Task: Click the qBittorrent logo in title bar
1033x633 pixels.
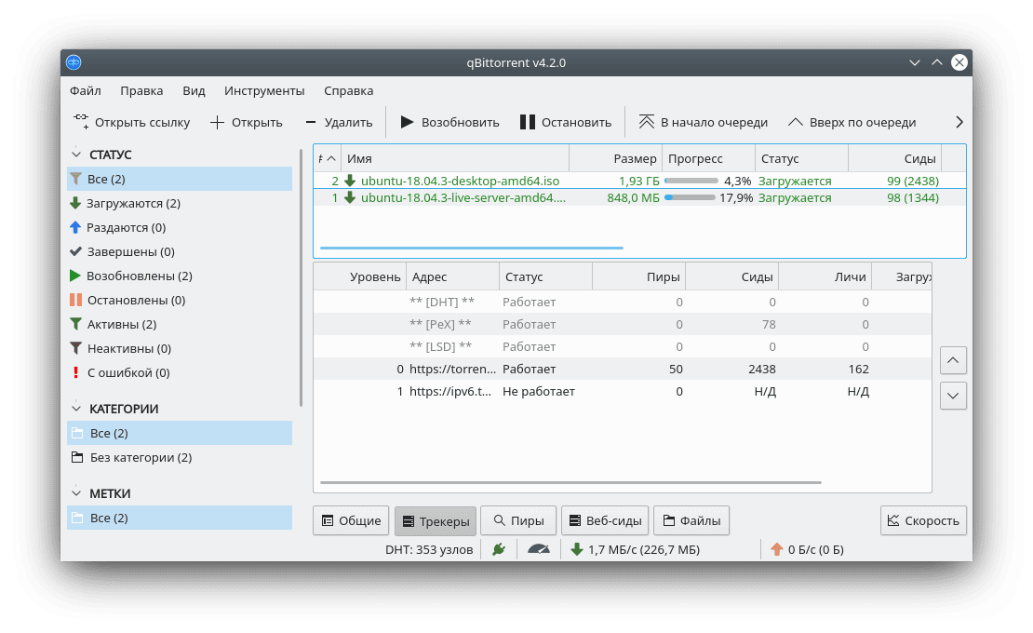Action: (74, 62)
